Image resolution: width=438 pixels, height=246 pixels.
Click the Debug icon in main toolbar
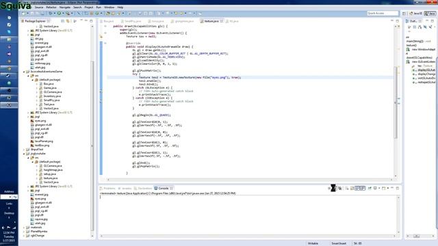(x=51, y=13)
